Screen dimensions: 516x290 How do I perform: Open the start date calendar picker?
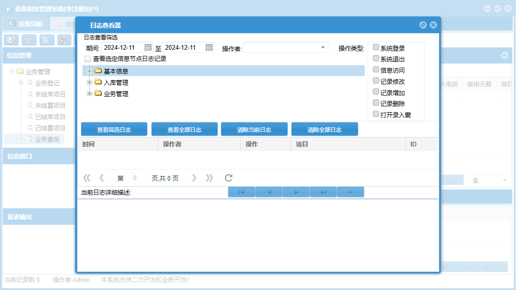click(148, 47)
